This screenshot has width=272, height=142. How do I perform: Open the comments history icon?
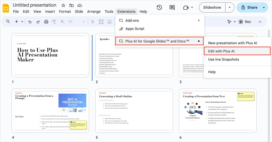[x=172, y=7]
